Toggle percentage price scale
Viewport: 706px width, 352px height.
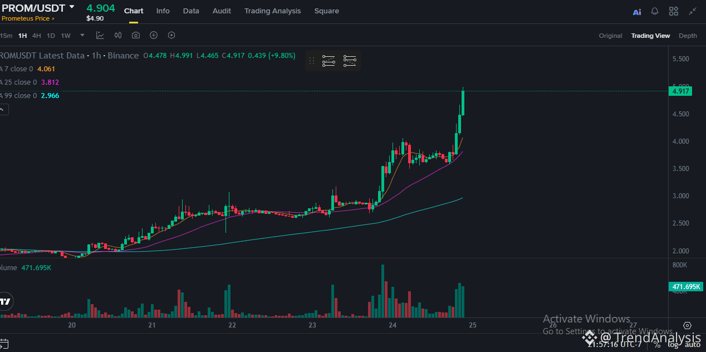coord(657,345)
